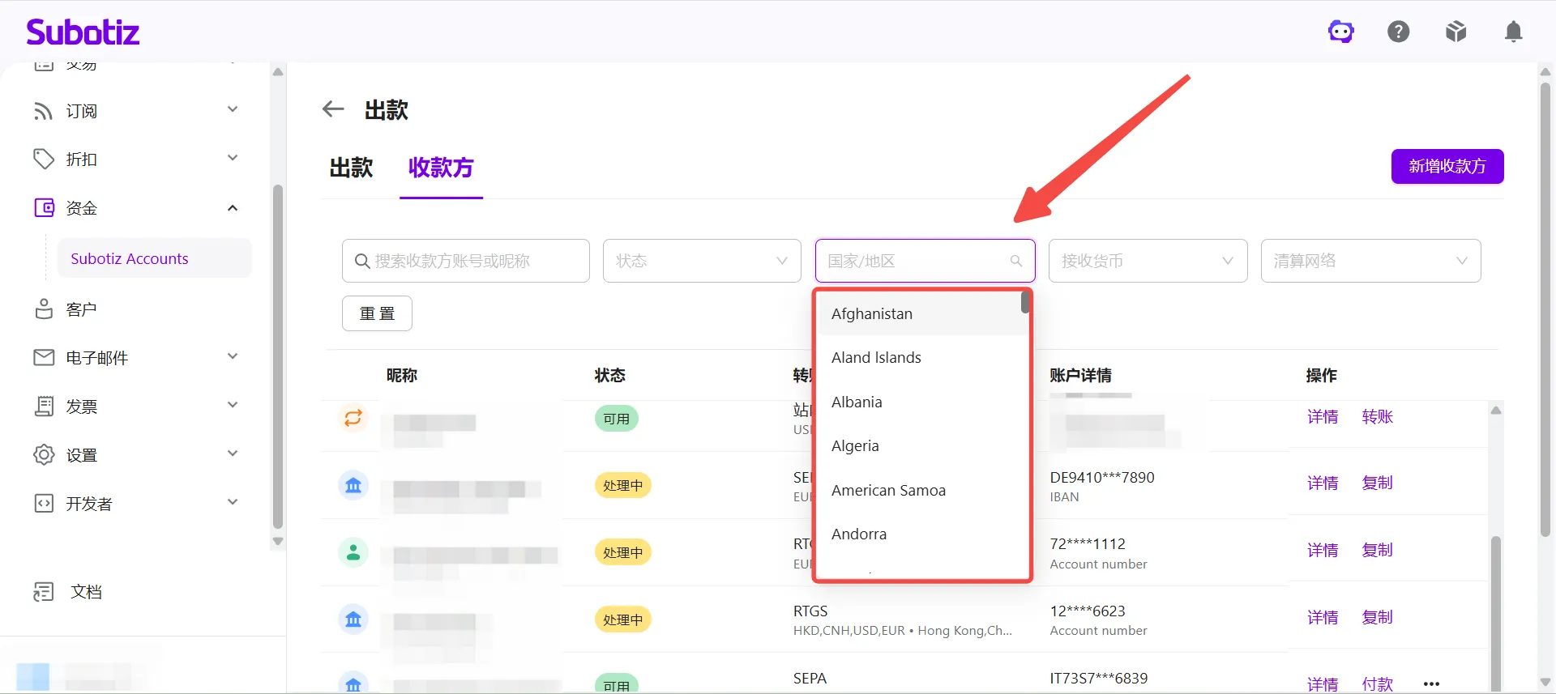Open notifications bell icon
The image size is (1556, 694).
[1513, 32]
